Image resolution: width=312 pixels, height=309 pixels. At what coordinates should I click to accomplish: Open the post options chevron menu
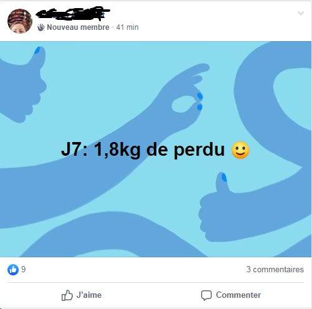301,13
